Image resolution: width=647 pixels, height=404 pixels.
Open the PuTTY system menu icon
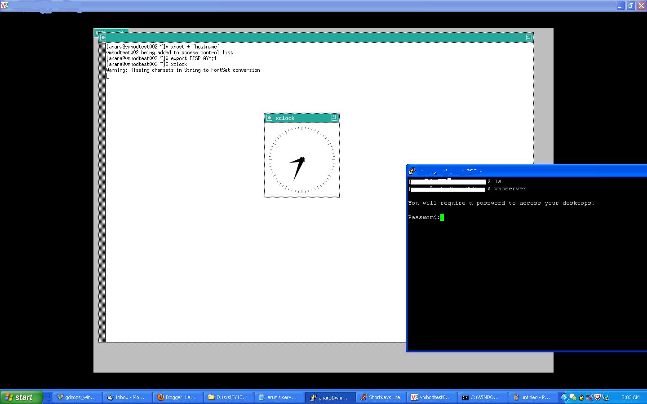[412, 171]
